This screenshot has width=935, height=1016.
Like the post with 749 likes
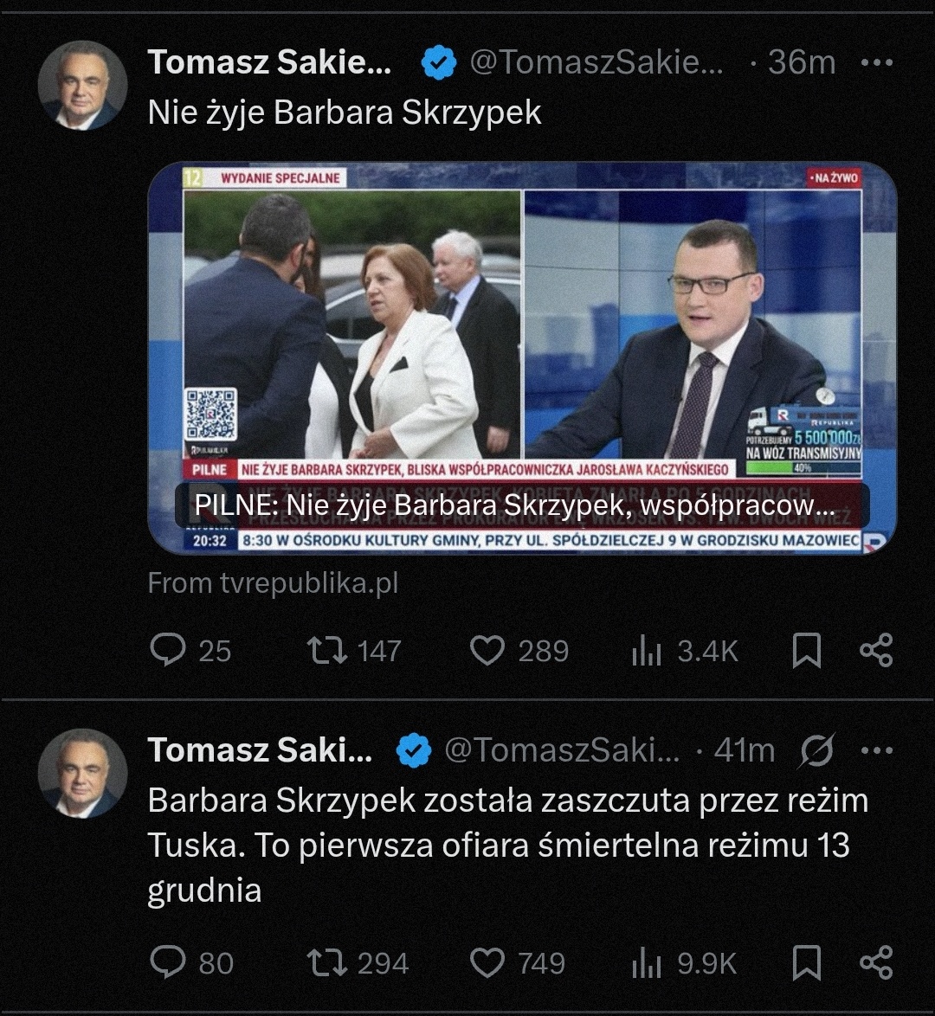coord(487,962)
